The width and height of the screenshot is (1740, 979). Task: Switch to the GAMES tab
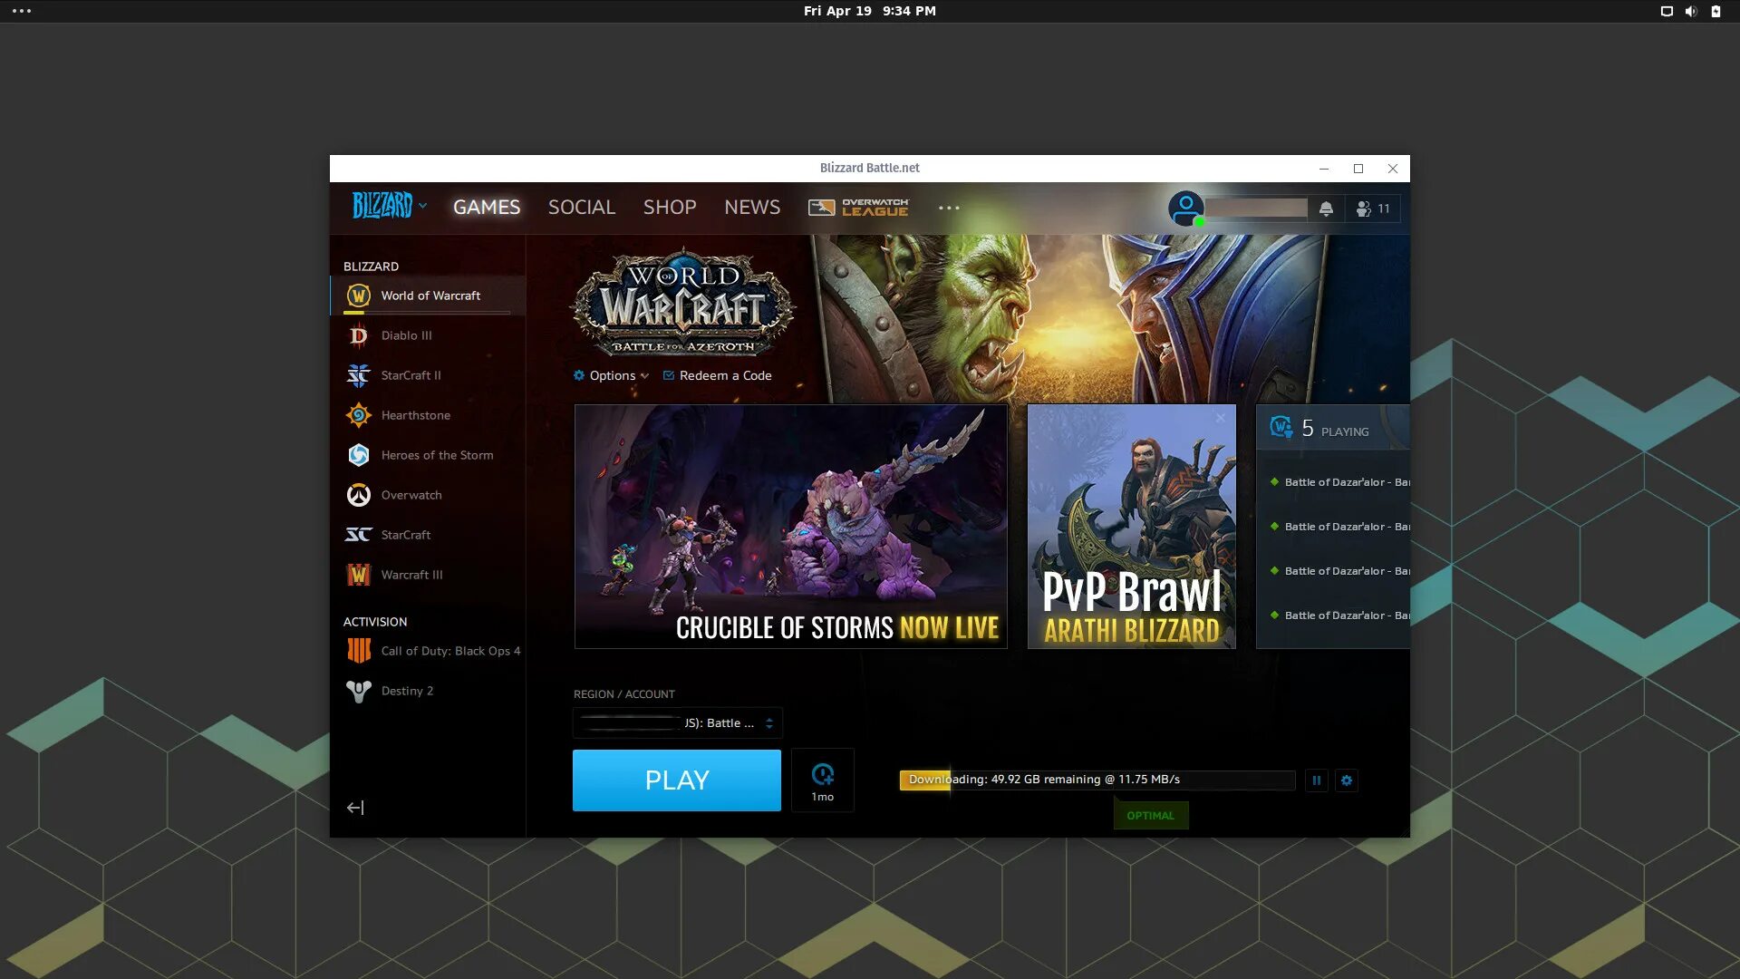[x=487, y=208]
